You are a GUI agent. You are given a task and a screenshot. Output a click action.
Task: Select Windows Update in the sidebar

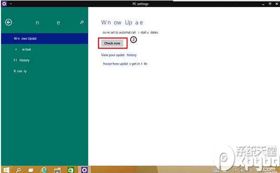(x=44, y=38)
